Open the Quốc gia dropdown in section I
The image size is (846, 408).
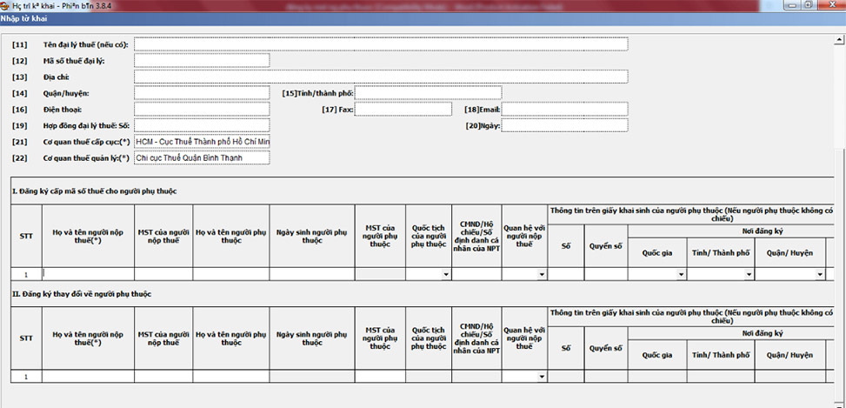[x=682, y=274]
